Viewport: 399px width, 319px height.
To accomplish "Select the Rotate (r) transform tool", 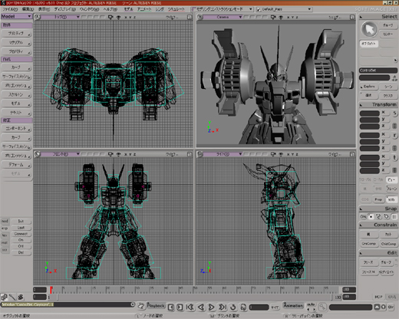I will 394,136.
